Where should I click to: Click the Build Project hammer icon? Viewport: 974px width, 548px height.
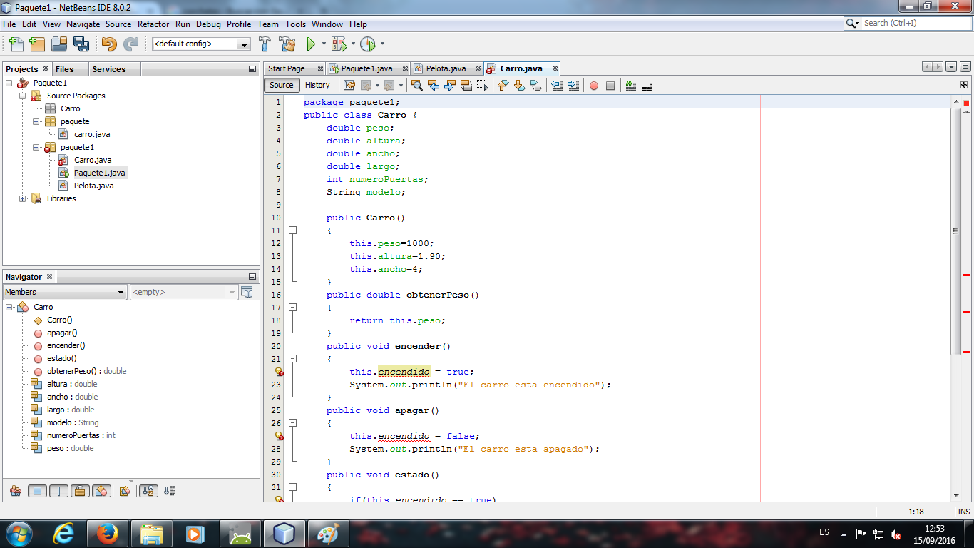pyautogui.click(x=265, y=44)
